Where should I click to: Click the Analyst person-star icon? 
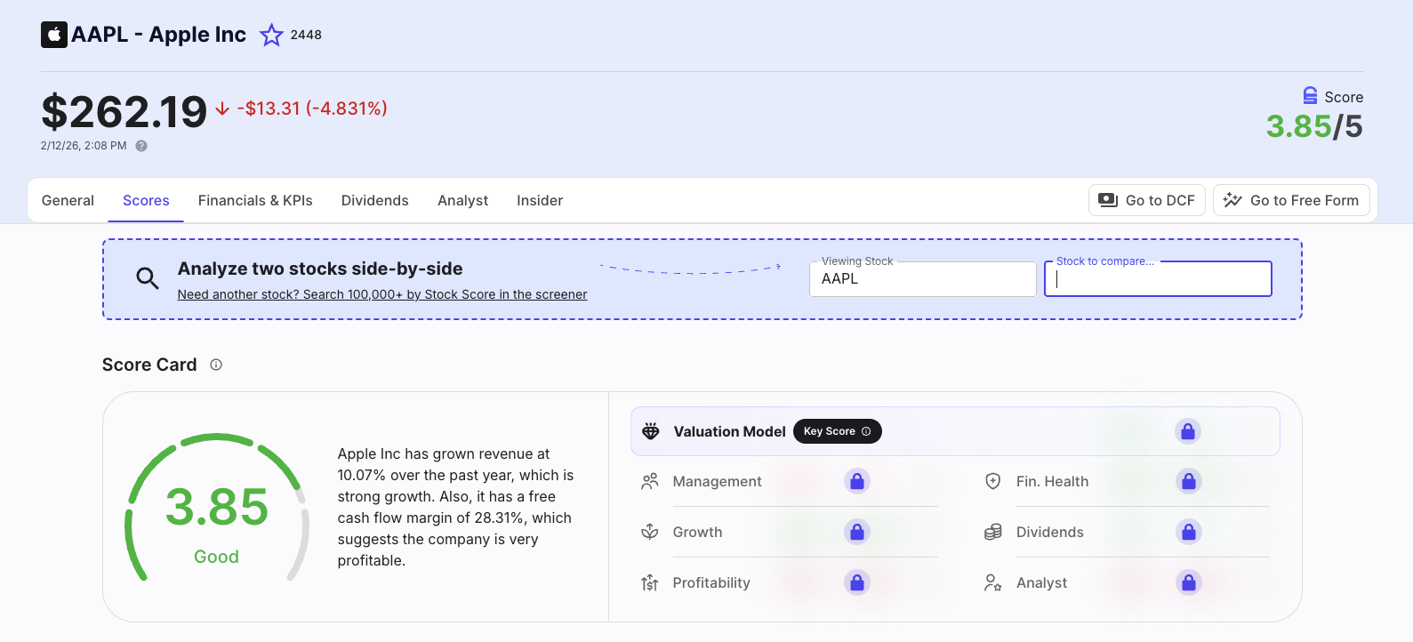coord(993,582)
